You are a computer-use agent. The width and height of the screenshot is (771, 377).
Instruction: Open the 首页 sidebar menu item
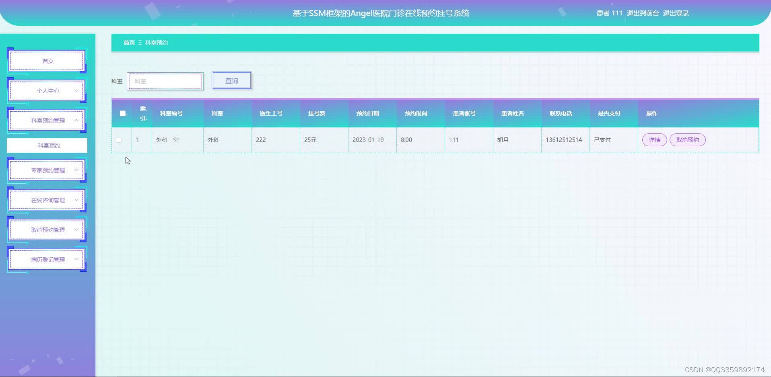[x=47, y=61]
